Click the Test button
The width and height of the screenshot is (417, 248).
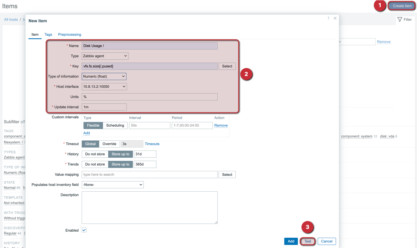pyautogui.click(x=308, y=241)
